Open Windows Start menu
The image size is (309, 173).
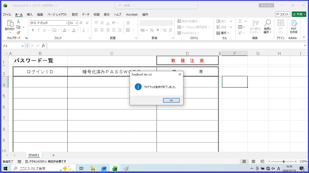pos(5,168)
